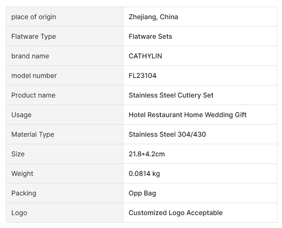Viewport: 282px width, 228px height.
Task: Select 'Hotel Restaurant Home Wedding Gift' value
Action: coord(187,115)
